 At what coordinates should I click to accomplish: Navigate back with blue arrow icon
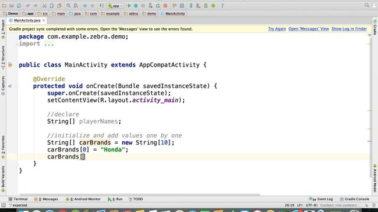(85, 5)
